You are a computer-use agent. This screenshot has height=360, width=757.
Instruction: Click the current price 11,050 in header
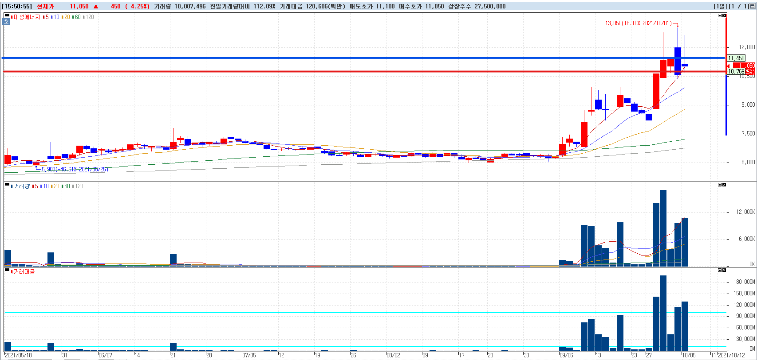(79, 7)
